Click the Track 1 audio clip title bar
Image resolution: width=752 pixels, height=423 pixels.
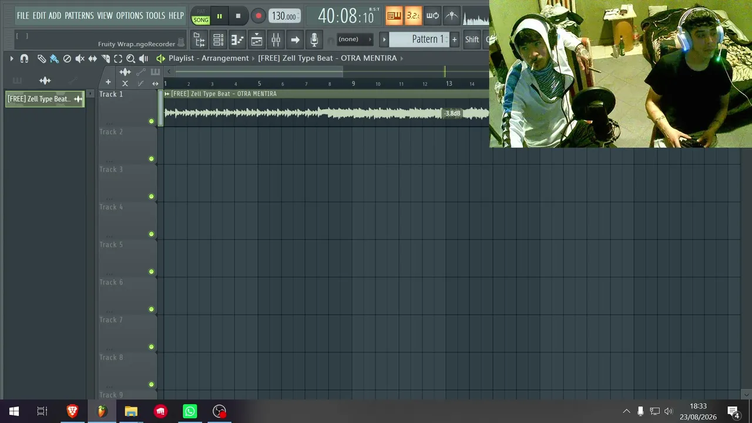(326, 94)
